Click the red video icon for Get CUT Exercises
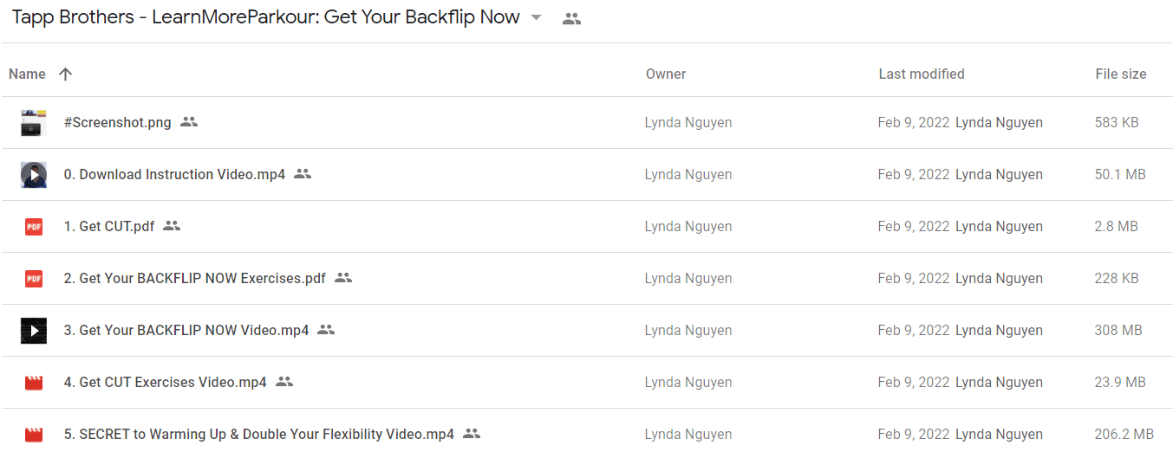Image resolution: width=1173 pixels, height=452 pixels. click(x=33, y=383)
